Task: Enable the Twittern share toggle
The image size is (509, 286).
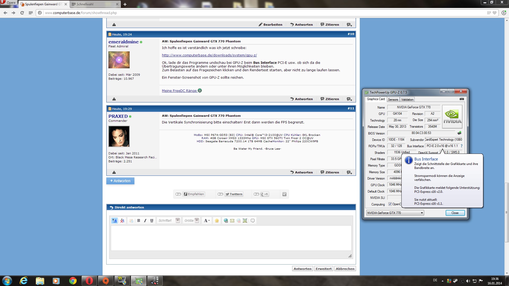Action: pyautogui.click(x=220, y=194)
